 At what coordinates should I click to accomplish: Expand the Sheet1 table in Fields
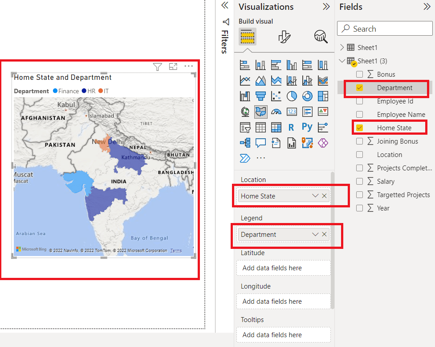pos(341,47)
